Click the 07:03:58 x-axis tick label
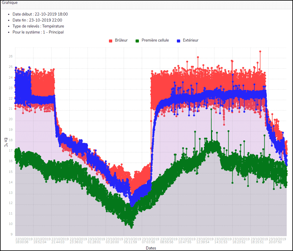This screenshot has height=251, width=293. pos(148,242)
